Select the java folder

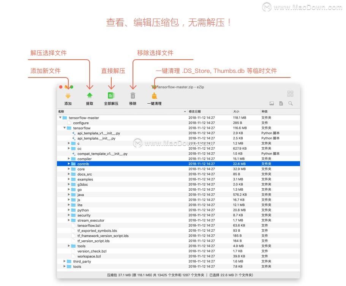tap(178, 194)
